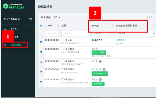
Task: Click green check icon for 連携済み
Action: 92,40
